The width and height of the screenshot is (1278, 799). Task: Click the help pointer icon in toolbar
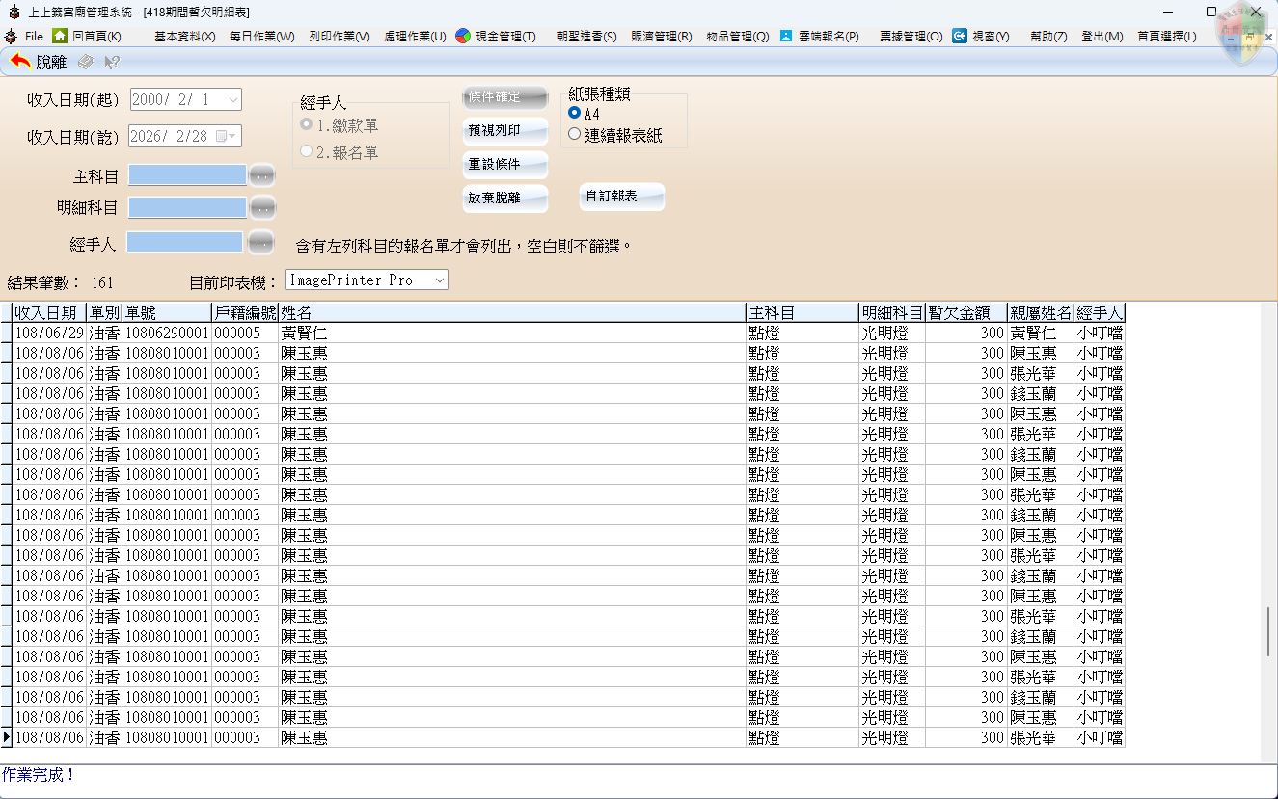pyautogui.click(x=112, y=62)
